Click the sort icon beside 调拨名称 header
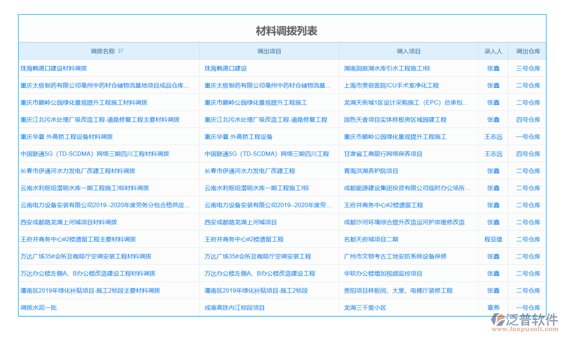564x338 pixels. coord(121,51)
